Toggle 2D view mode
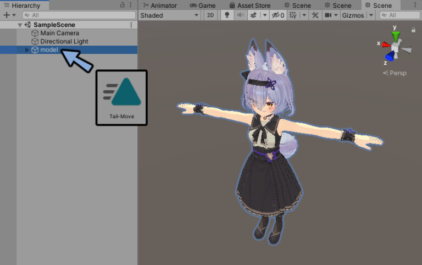Image resolution: width=422 pixels, height=265 pixels. click(210, 15)
